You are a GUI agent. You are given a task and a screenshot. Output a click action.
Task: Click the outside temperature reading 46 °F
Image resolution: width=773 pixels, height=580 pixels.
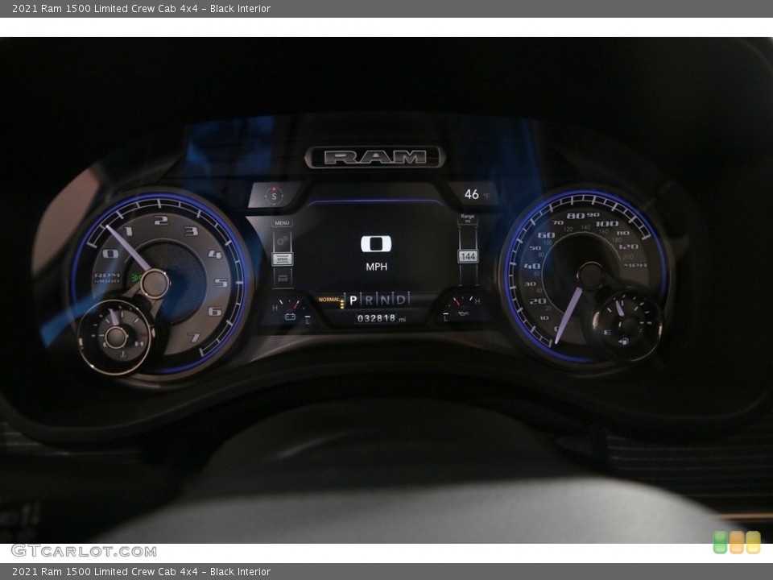point(477,194)
